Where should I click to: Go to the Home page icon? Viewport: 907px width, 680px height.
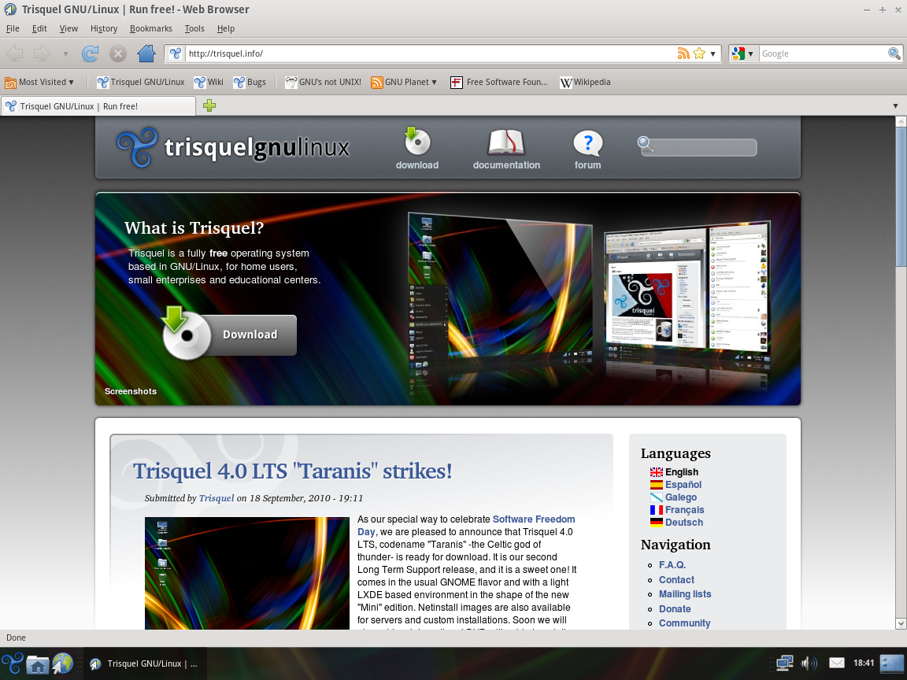click(146, 54)
